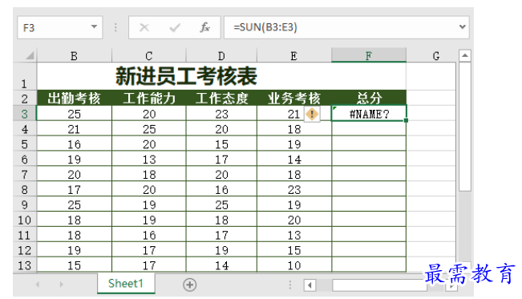Select cell D9 with value 25
Viewport: 522px width, 299px height.
click(x=221, y=204)
